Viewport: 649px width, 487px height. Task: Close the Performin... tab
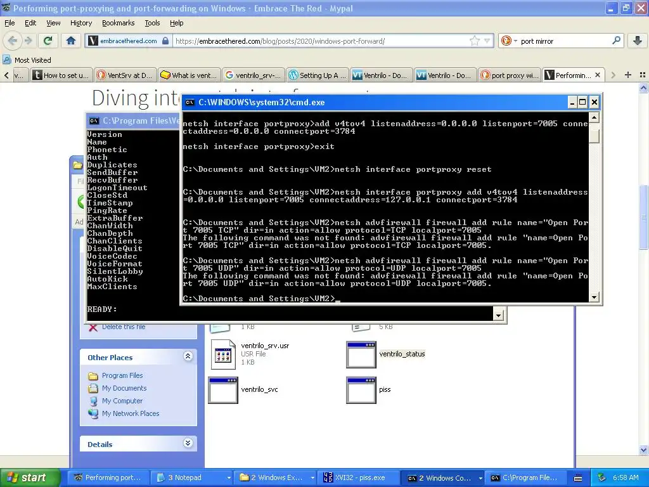tap(598, 75)
